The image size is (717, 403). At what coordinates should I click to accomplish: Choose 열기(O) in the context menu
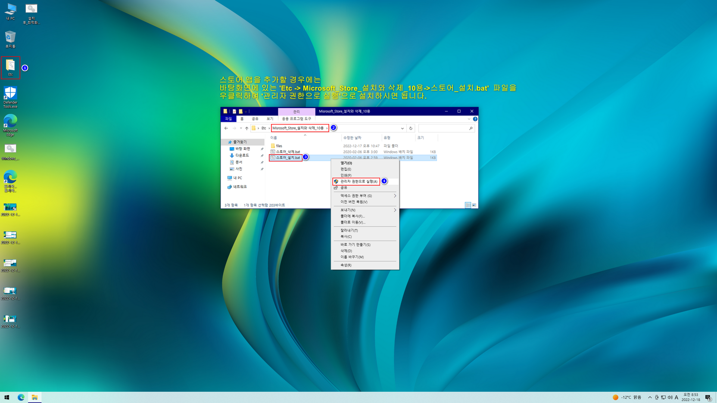(x=365, y=163)
